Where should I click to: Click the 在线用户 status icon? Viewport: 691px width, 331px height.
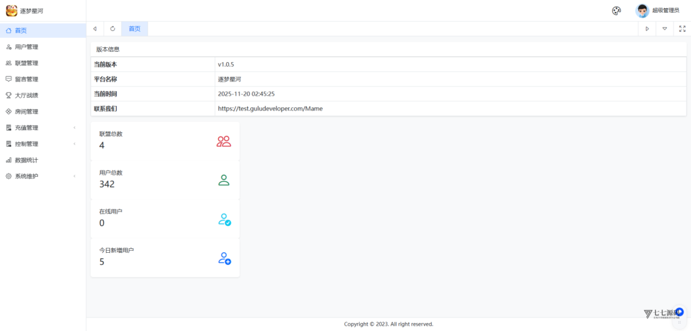pyautogui.click(x=224, y=220)
